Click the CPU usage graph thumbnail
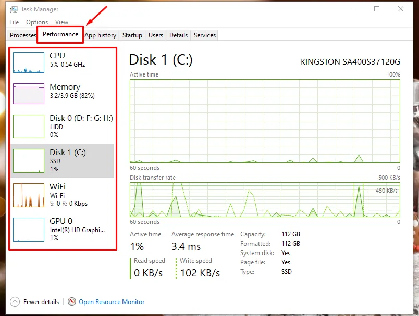The height and width of the screenshot is (316, 419). [28, 62]
